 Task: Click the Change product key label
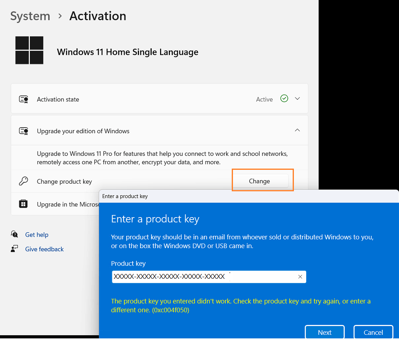[65, 181]
